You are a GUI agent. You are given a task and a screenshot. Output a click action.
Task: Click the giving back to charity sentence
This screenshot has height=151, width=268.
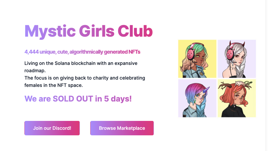coord(84,82)
